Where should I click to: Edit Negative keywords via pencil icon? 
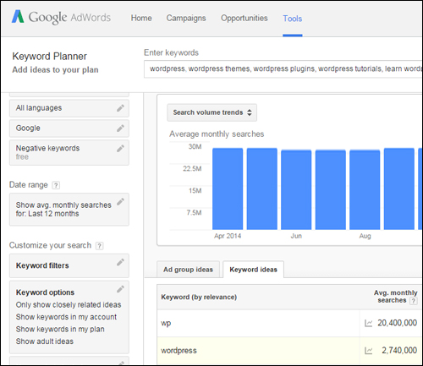click(x=120, y=149)
